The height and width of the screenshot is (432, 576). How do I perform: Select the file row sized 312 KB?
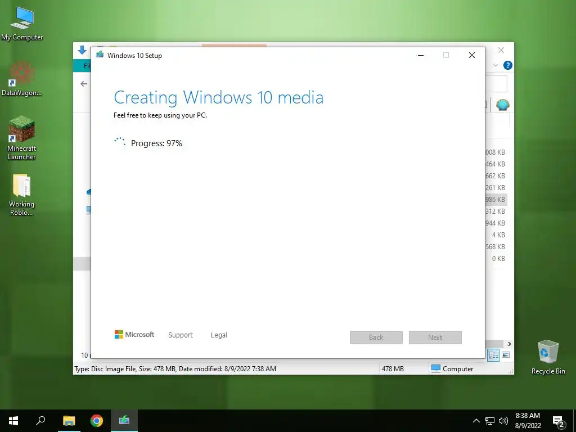click(x=496, y=211)
